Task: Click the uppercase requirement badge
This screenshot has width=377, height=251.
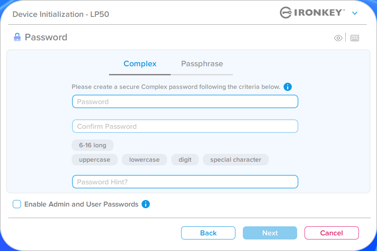Action: click(95, 160)
